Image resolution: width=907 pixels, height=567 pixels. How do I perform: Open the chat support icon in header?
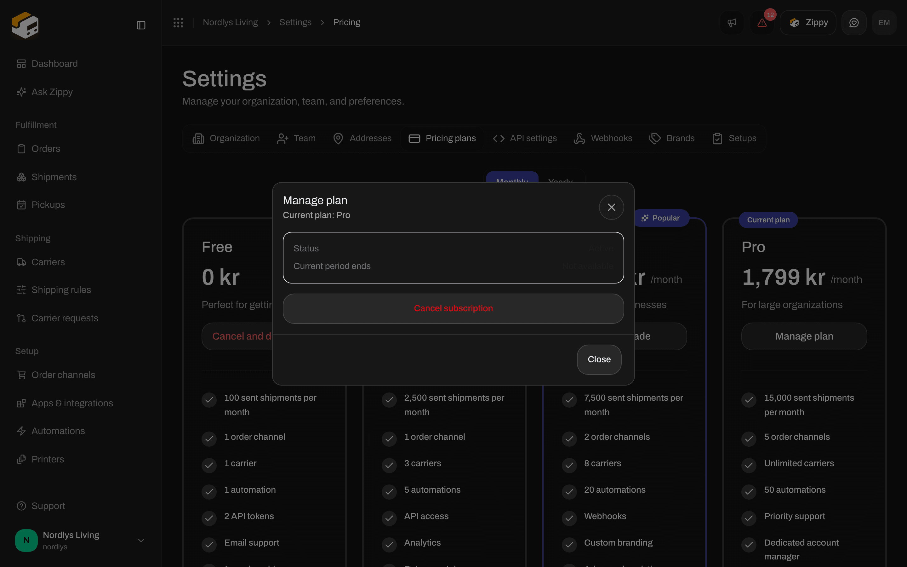click(x=854, y=23)
